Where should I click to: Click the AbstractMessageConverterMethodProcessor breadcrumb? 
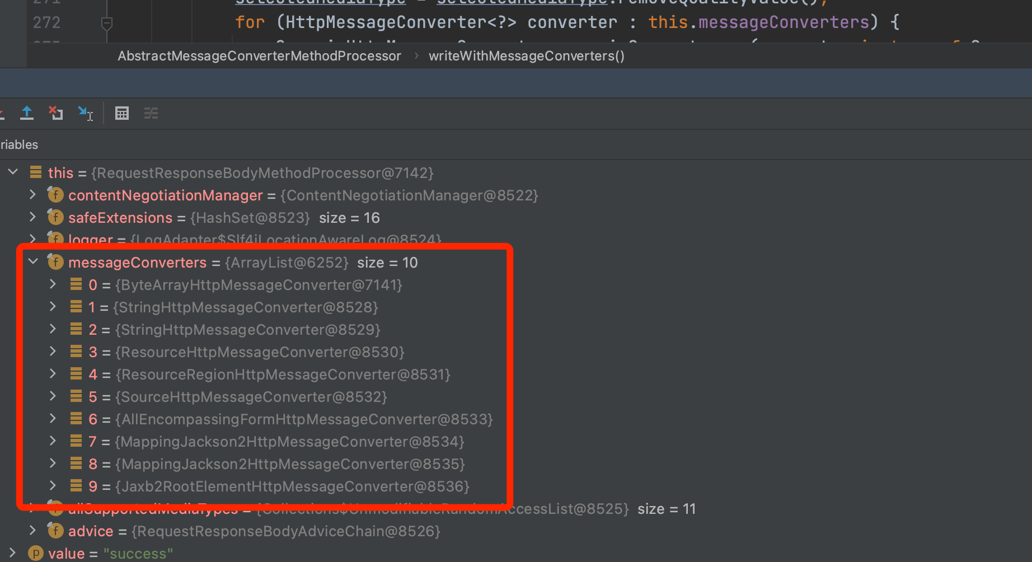tap(259, 56)
